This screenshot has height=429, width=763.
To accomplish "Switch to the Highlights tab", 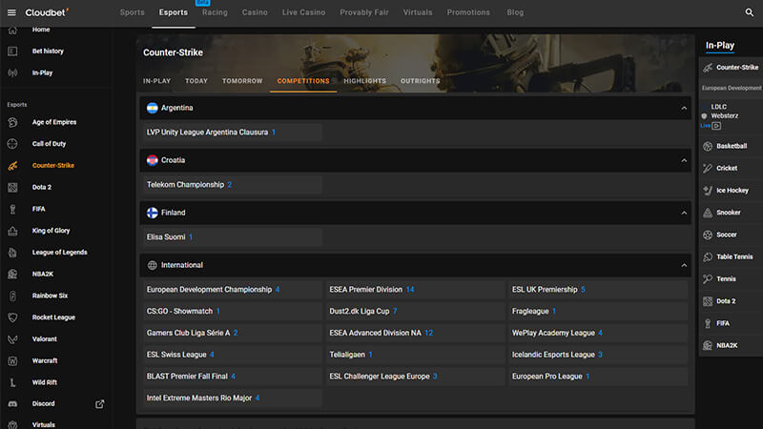I will (364, 81).
